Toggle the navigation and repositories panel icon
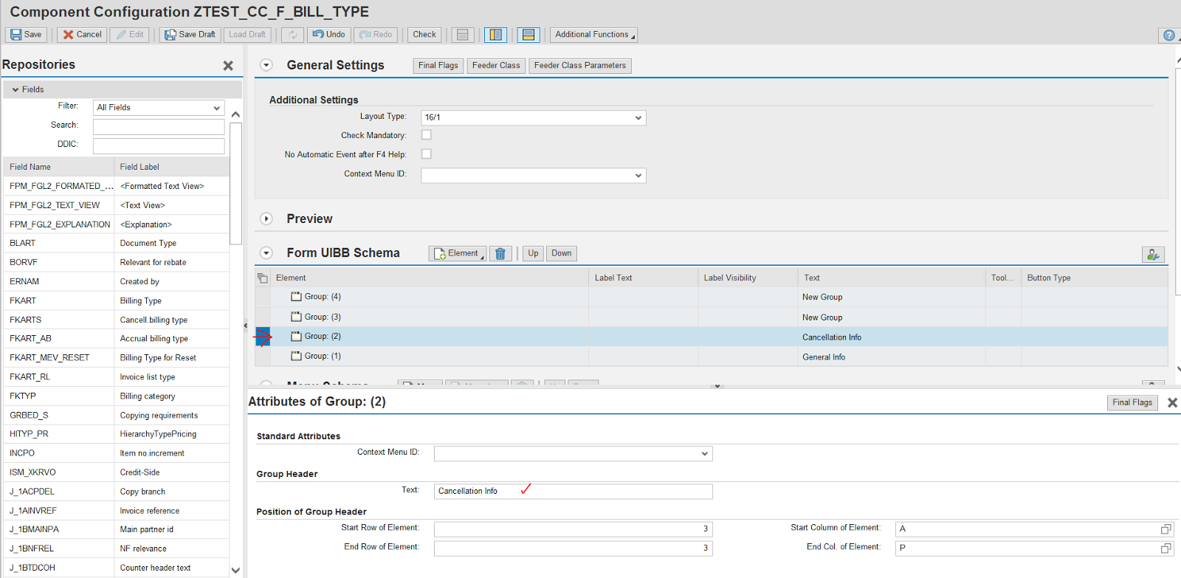 [x=495, y=35]
